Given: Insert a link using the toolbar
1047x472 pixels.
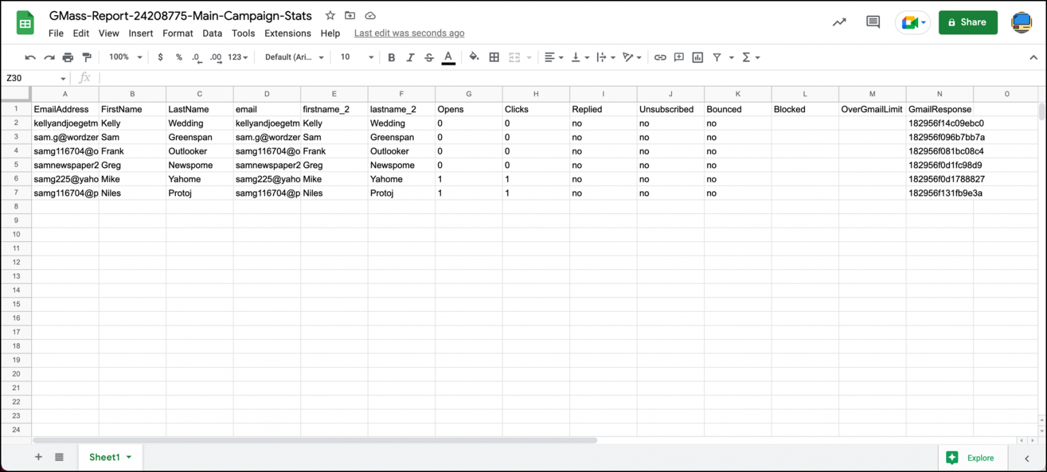Looking at the screenshot, I should click(x=660, y=57).
